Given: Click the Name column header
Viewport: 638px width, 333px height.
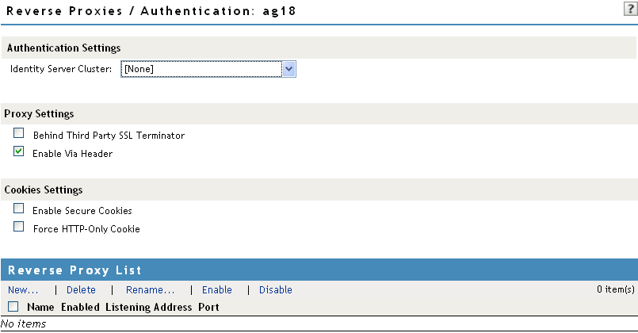Looking at the screenshot, I should 40,307.
